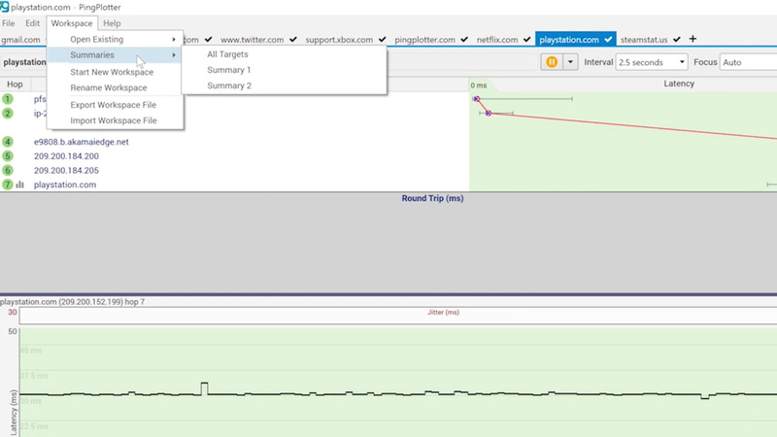
Task: Click checkmark on support.xbox.com tab
Action: [382, 39]
